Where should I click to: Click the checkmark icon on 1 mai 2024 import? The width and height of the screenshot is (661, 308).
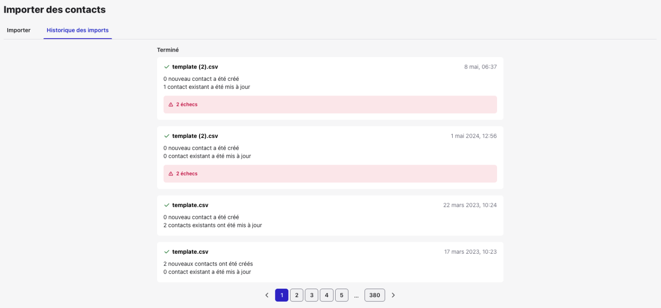[x=167, y=136]
